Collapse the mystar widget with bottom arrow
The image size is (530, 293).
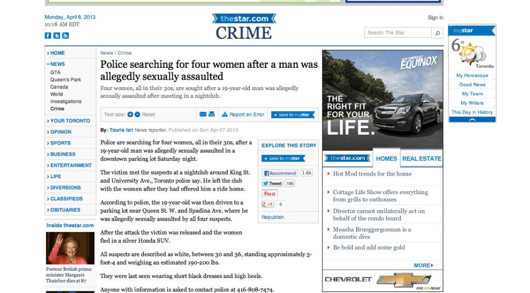tap(472, 120)
